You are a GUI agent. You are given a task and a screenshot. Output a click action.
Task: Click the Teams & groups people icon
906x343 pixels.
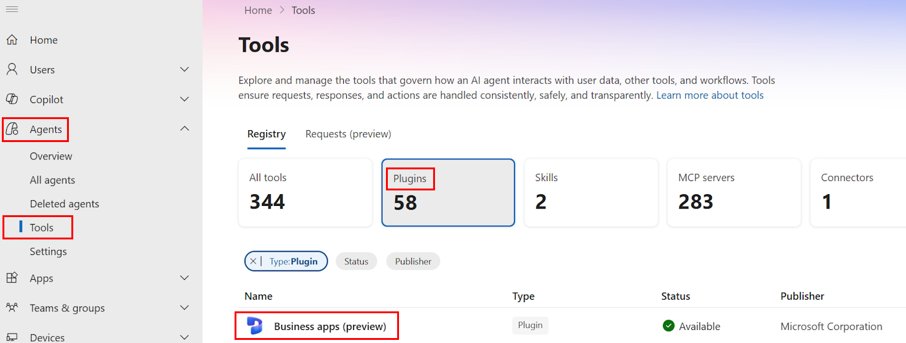pos(12,308)
